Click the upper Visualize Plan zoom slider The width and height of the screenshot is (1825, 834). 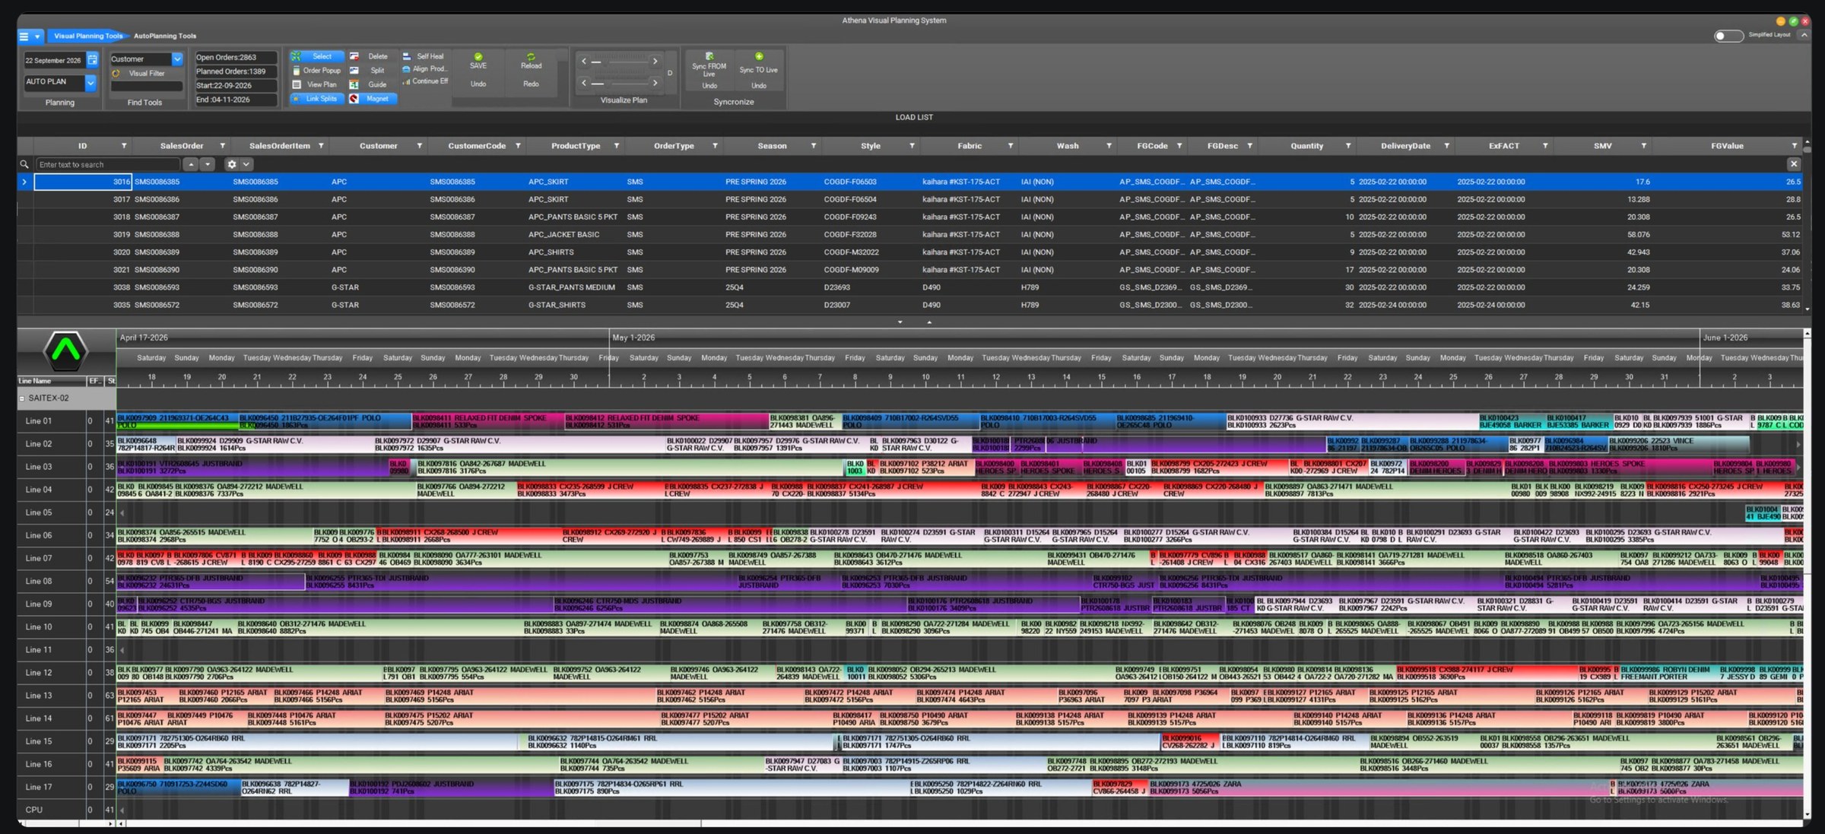point(620,61)
